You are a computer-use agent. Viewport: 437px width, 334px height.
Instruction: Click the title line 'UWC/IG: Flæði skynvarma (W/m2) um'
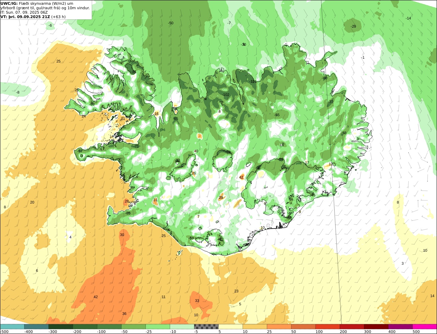click(x=37, y=3)
